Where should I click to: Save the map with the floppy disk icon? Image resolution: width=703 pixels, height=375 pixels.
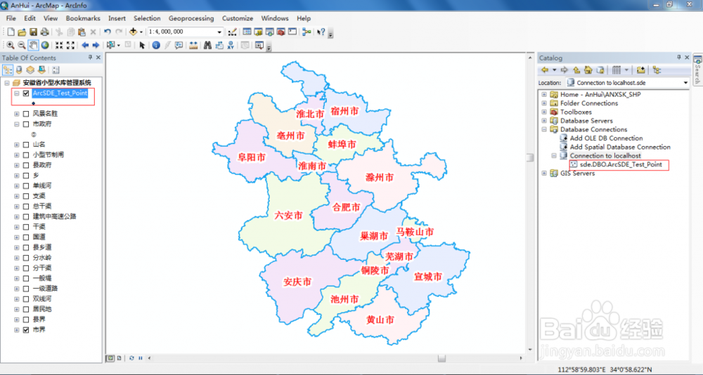(x=33, y=32)
